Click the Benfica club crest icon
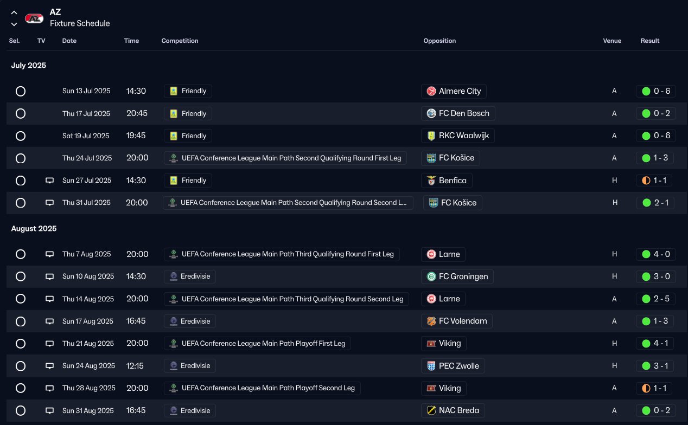Screen dimensions: 688x425 (x=431, y=181)
